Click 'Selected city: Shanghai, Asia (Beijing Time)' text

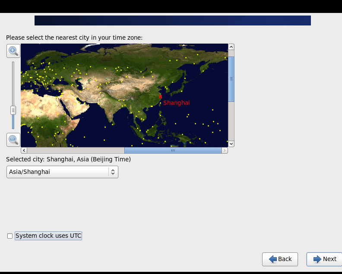[69, 159]
